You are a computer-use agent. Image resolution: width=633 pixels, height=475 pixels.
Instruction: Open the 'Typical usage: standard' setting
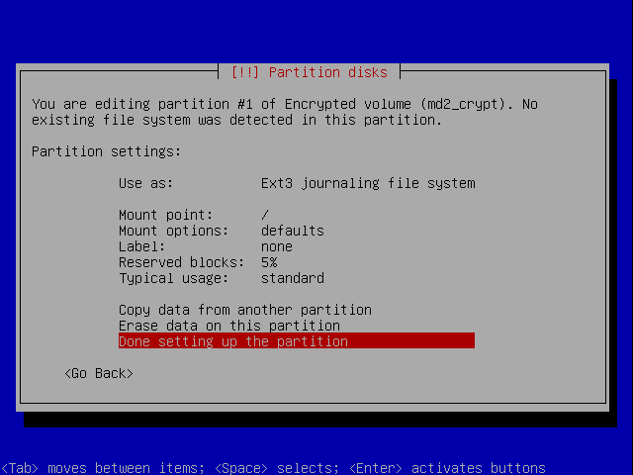click(297, 278)
